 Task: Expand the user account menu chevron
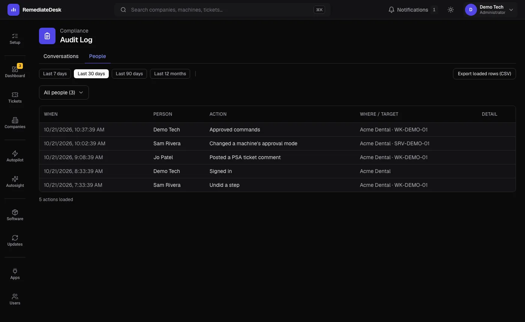[x=511, y=10]
